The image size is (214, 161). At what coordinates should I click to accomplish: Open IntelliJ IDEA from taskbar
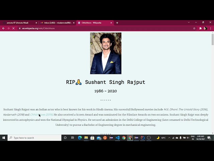coord(143,138)
